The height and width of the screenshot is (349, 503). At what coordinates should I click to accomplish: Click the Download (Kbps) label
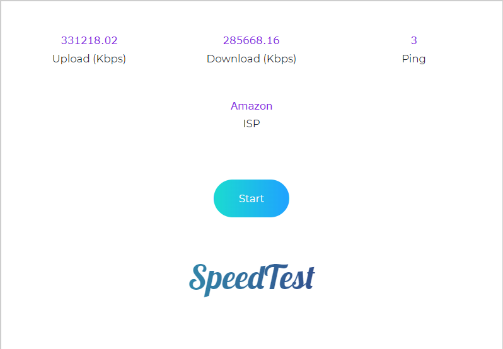(x=251, y=59)
